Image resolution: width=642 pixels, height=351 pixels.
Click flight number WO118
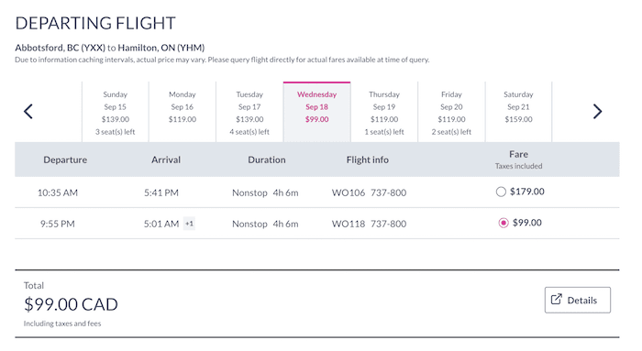[x=348, y=224]
